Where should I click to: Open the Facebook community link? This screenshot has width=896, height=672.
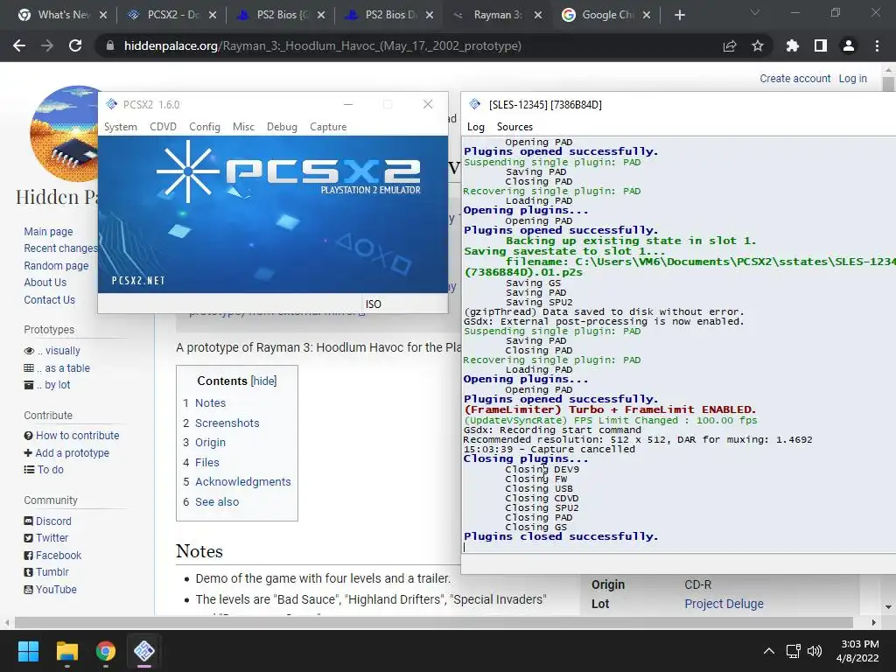[59, 556]
